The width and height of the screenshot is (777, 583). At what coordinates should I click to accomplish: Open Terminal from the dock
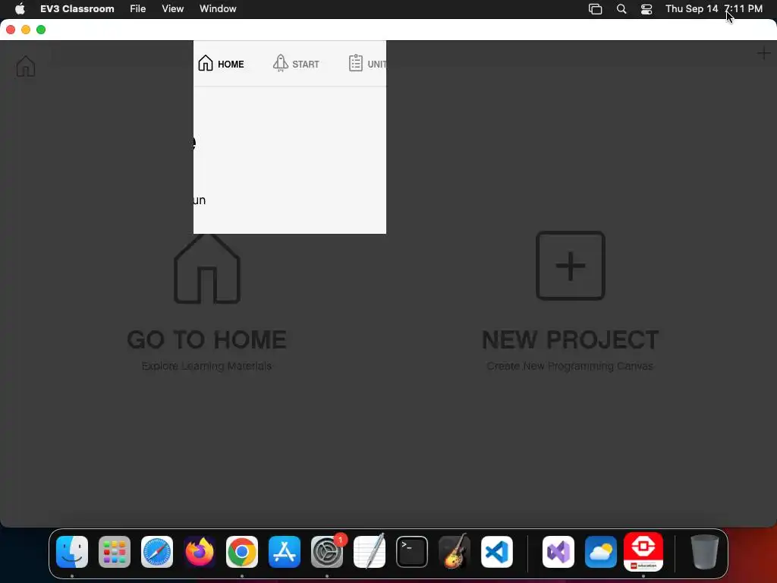[x=412, y=552]
